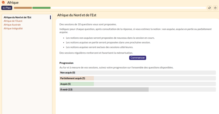Click the Afrique page title
The height and width of the screenshot is (114, 219).
13,2
